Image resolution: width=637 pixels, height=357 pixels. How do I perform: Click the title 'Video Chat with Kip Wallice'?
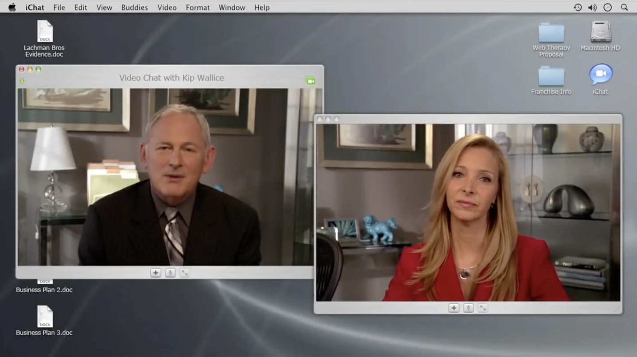coord(172,78)
